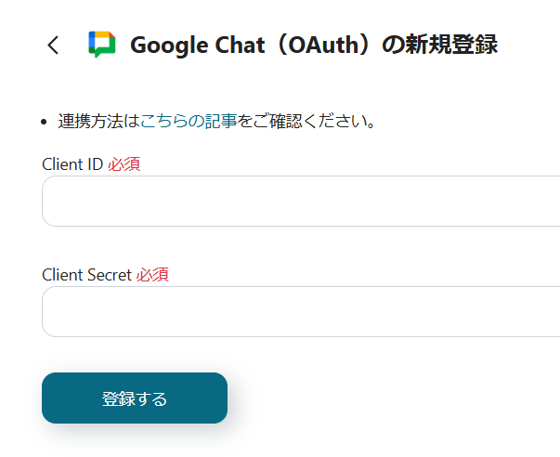Click the Client ID field label

72,164
